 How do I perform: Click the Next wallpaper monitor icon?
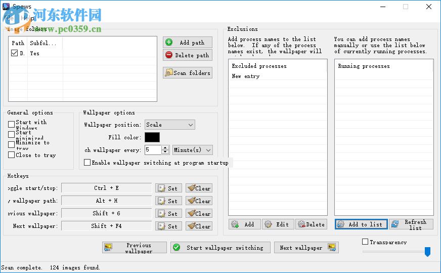pyautogui.click(x=332, y=247)
